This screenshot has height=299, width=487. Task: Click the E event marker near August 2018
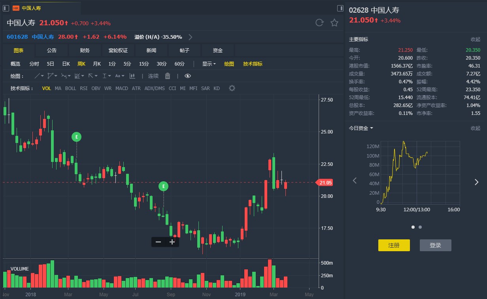pos(163,186)
